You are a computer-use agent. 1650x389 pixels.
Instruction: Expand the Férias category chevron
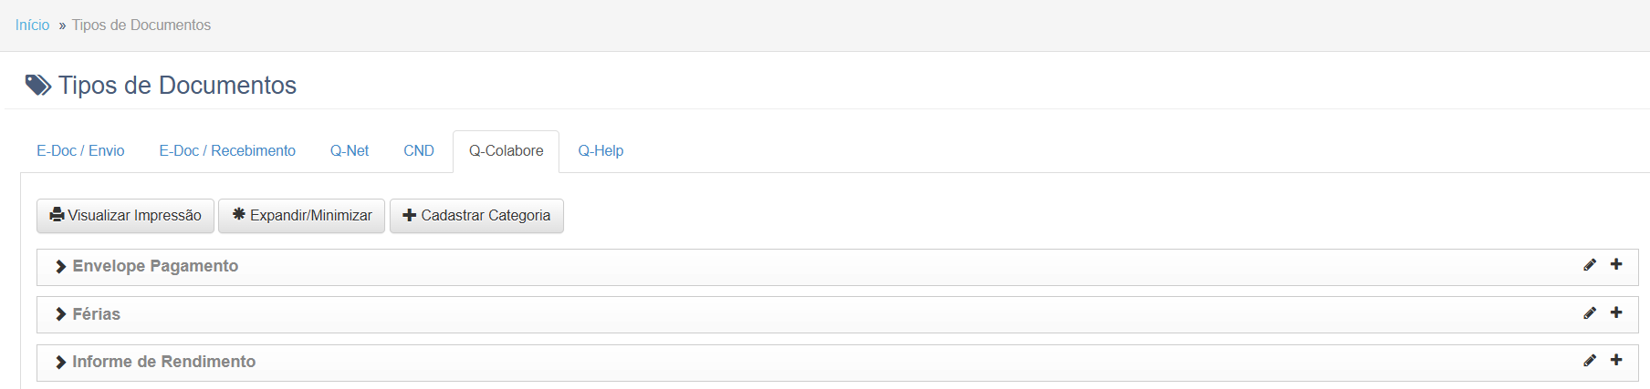click(60, 314)
